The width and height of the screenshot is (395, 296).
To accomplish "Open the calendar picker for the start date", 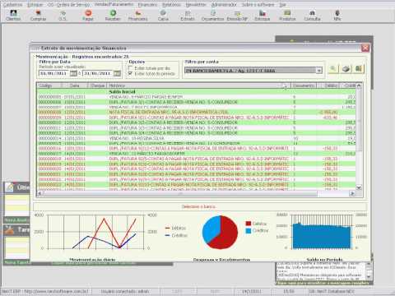I will click(73, 73).
